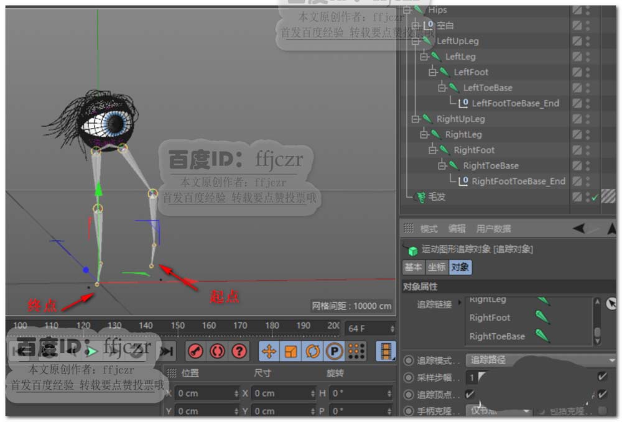Click RightFoot joint icon in tracing link list
Viewport: 622px width, 422px height.
(x=542, y=318)
